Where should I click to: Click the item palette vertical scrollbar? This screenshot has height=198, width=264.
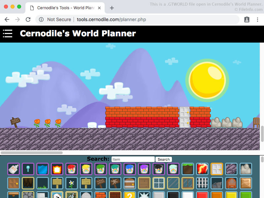click(x=262, y=159)
